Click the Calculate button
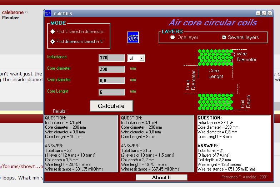The image size is (280, 187). pyautogui.click(x=111, y=106)
